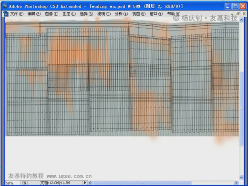Expand the status bar info arrow after 文档 size
248x186 pixels.
85,183
